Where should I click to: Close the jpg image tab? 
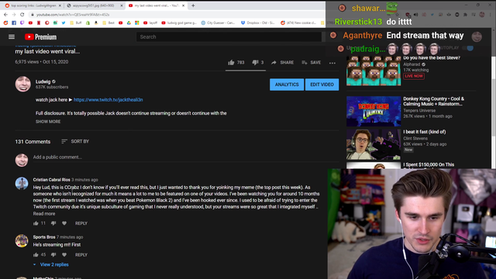click(x=122, y=5)
